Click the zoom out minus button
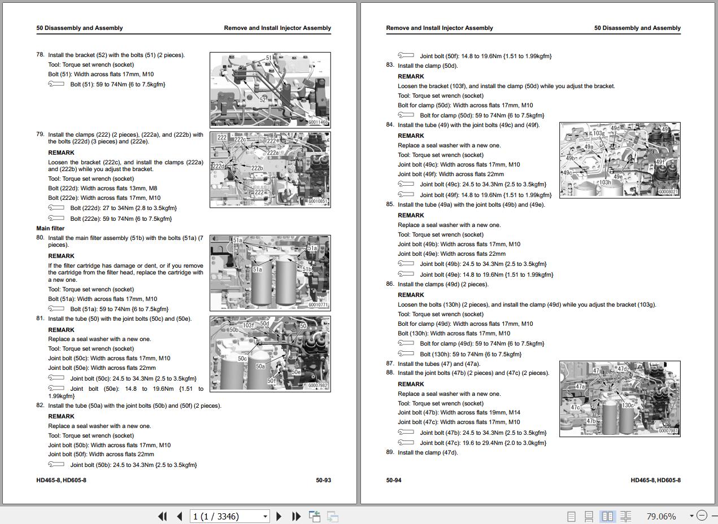The height and width of the screenshot is (524, 718). [x=702, y=516]
